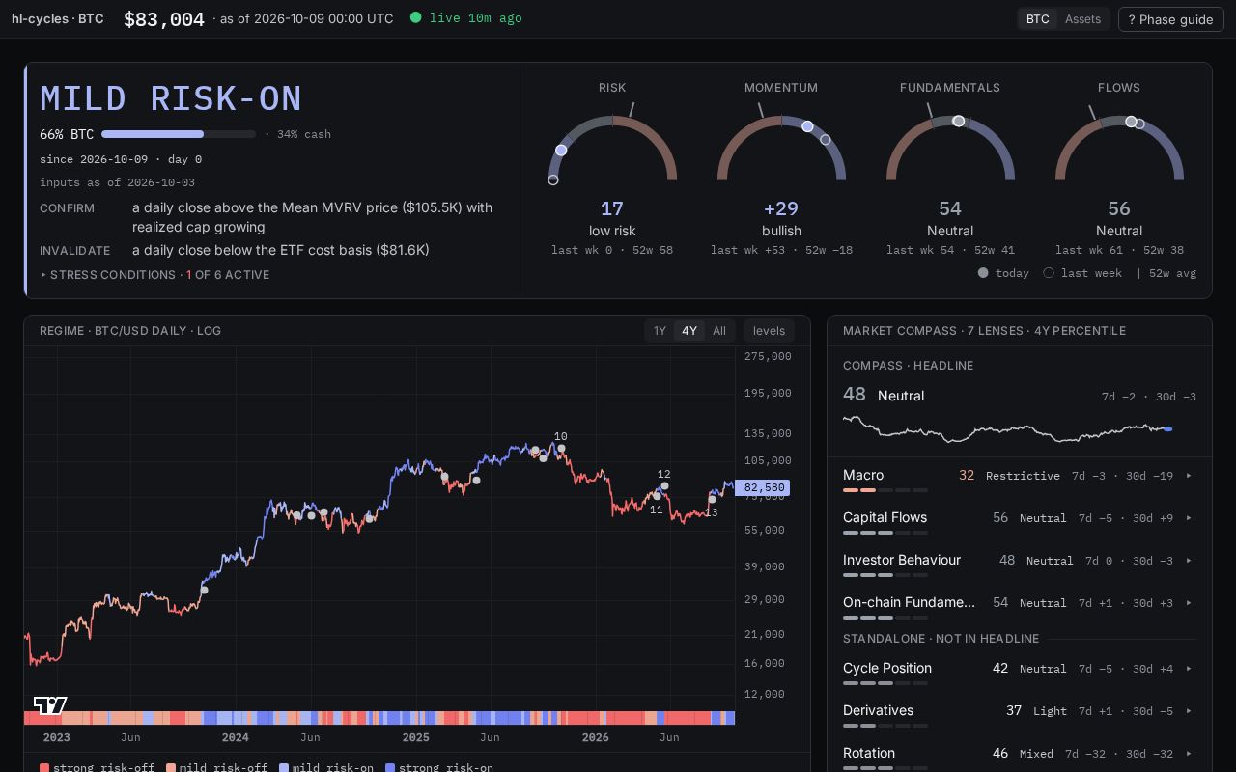Click the 82,580 price label on axis
Screen dimensions: 1236x772
point(763,487)
